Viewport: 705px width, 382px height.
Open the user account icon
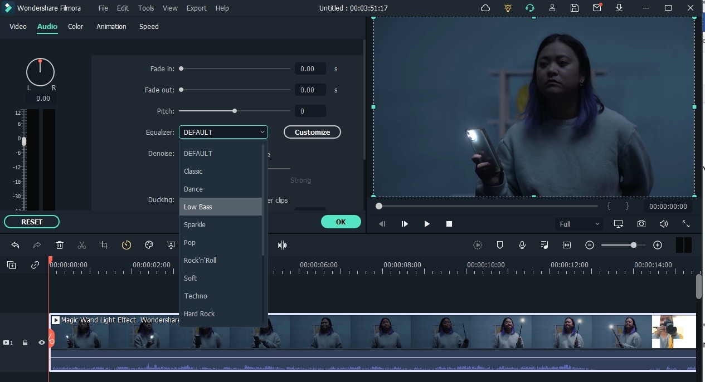pyautogui.click(x=552, y=8)
